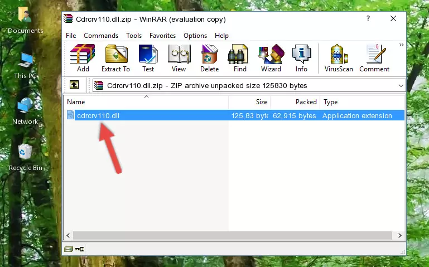This screenshot has height=267, width=429.
Task: Sort by the Name column header
Action: coord(146,101)
